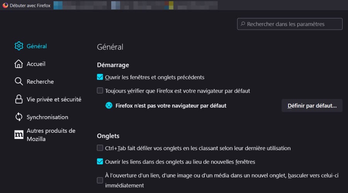
Task: Open the Mozilla 'm' logo icon
Action: [19, 135]
